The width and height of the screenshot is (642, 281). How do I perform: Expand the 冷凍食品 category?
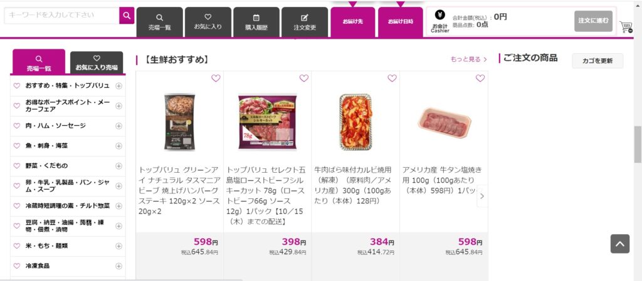118,266
